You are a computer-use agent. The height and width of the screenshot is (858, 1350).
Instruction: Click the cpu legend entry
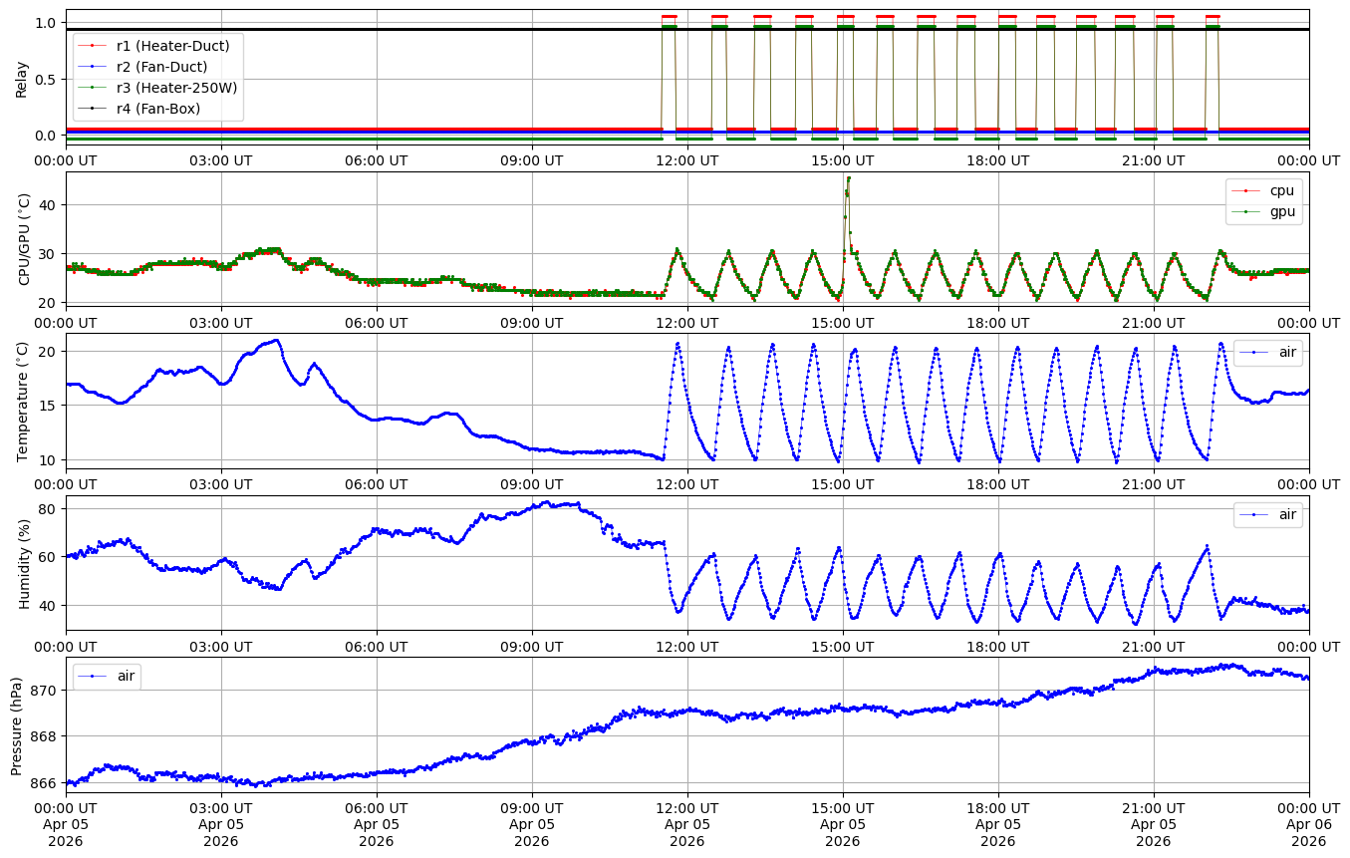1281,190
